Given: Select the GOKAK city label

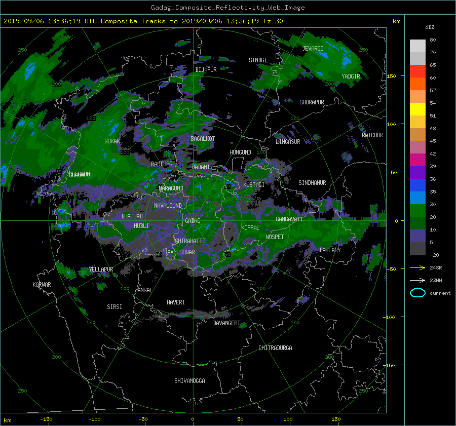Looking at the screenshot, I should (x=112, y=141).
